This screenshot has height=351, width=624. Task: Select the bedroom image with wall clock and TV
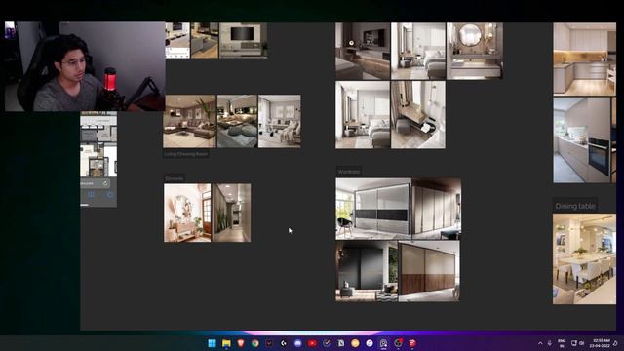pos(363,51)
